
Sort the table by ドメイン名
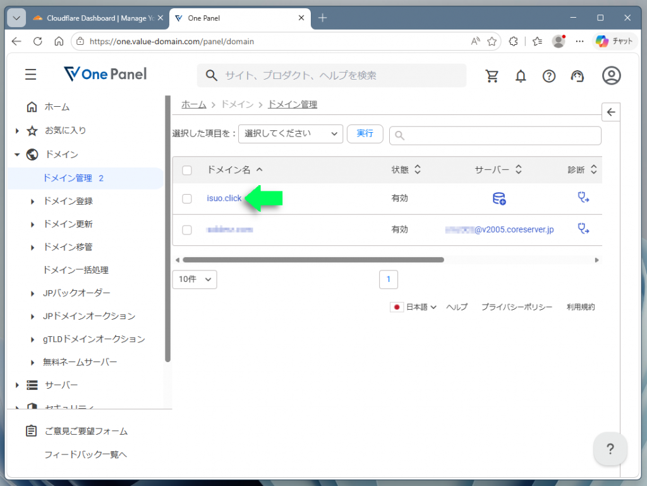click(x=234, y=169)
